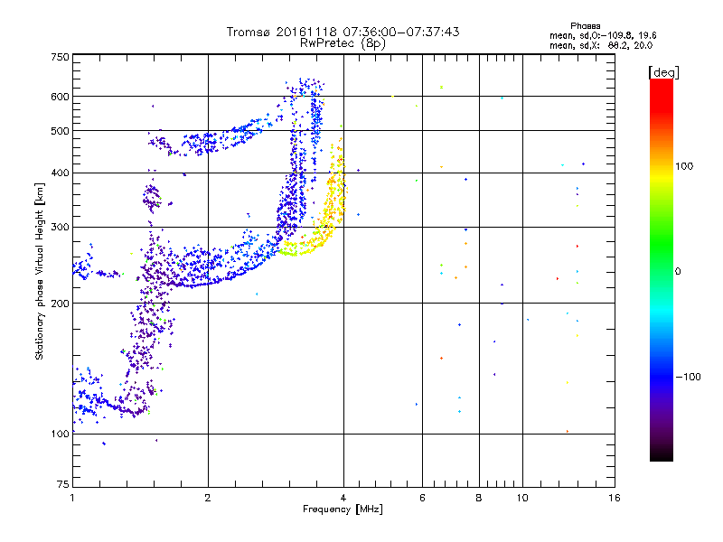Click the 'Phases' heading at top right

[x=585, y=26]
